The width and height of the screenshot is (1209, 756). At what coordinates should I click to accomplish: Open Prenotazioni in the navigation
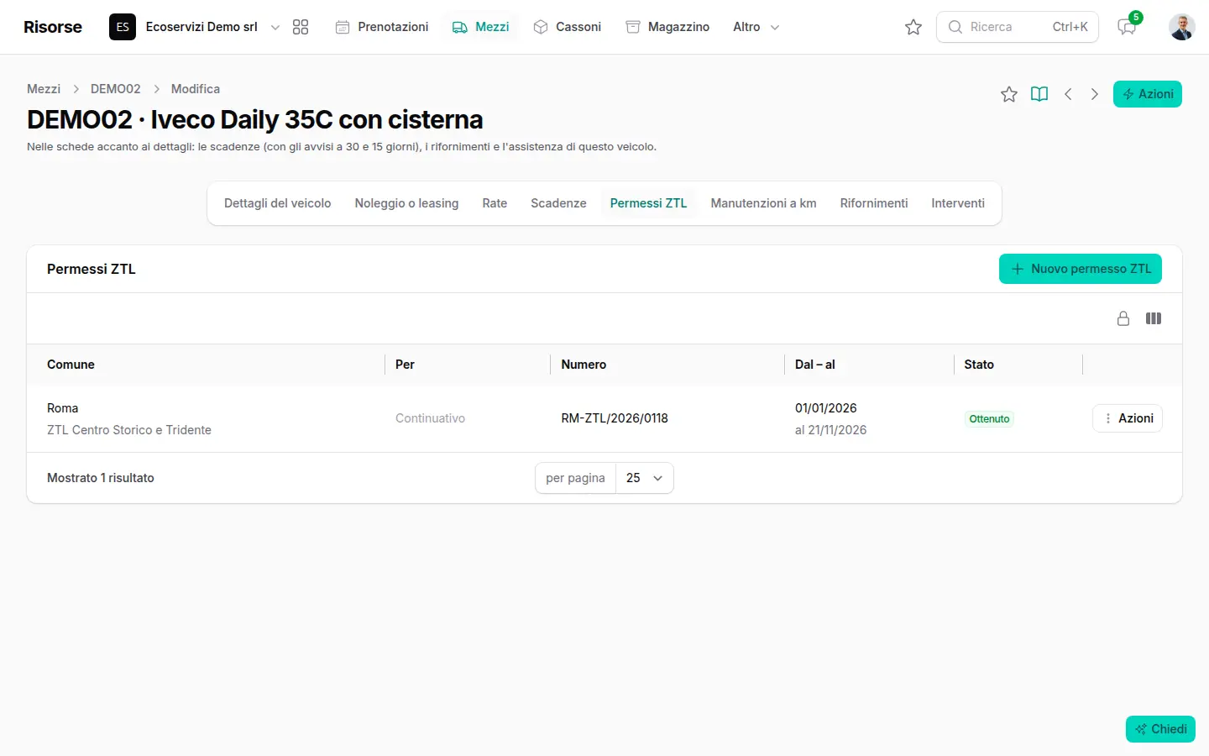[382, 27]
